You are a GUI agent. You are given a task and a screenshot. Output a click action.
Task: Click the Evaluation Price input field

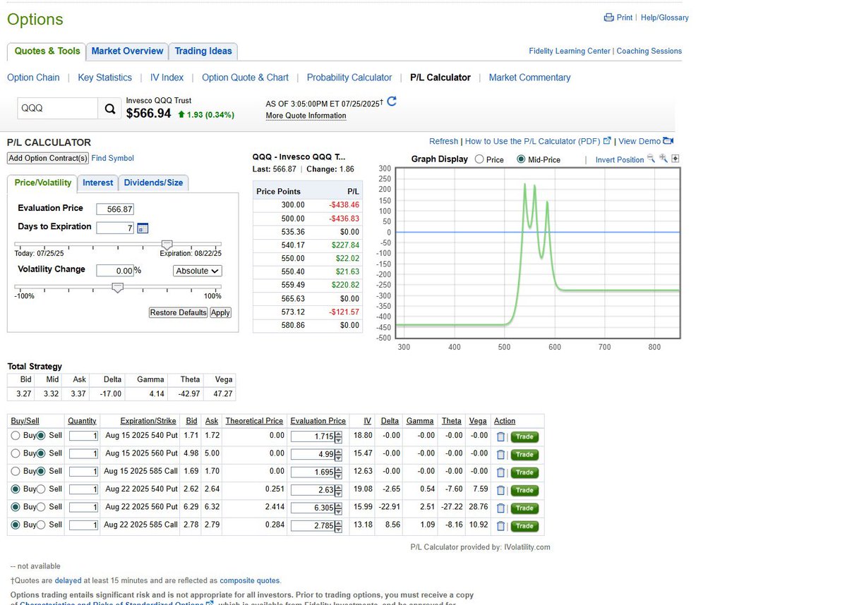coord(115,209)
